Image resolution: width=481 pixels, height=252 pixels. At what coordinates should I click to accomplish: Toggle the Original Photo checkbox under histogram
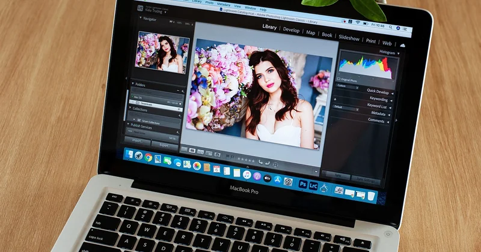point(339,79)
